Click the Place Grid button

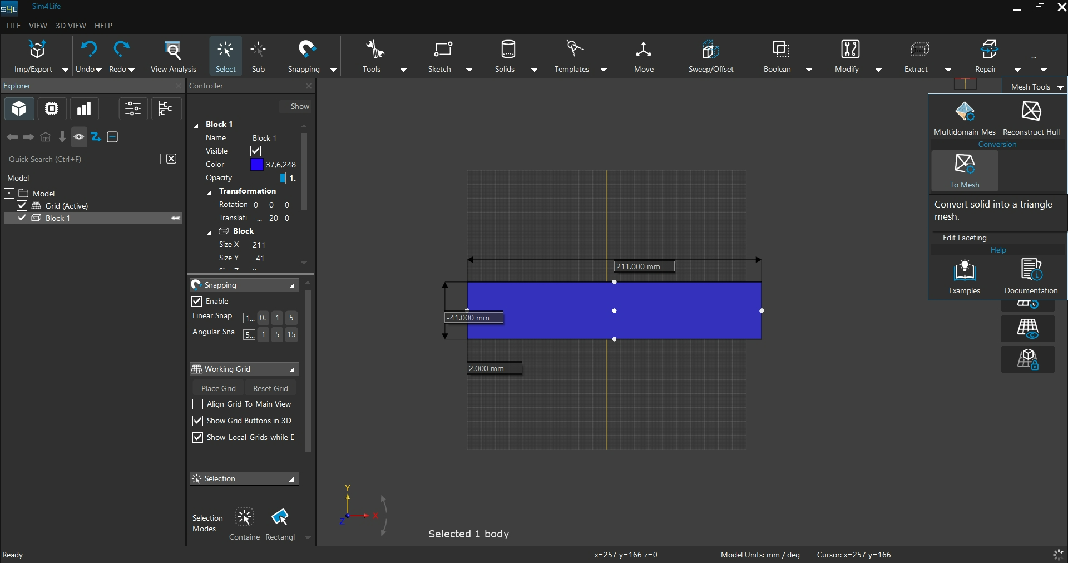pos(218,388)
